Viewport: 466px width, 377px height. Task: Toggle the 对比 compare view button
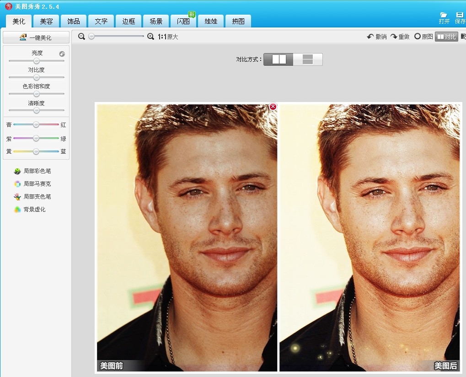(x=446, y=37)
